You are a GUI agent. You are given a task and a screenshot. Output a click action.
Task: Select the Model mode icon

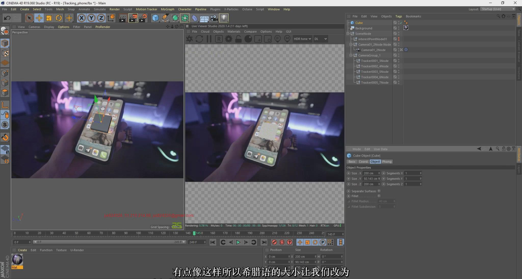[x=5, y=43]
